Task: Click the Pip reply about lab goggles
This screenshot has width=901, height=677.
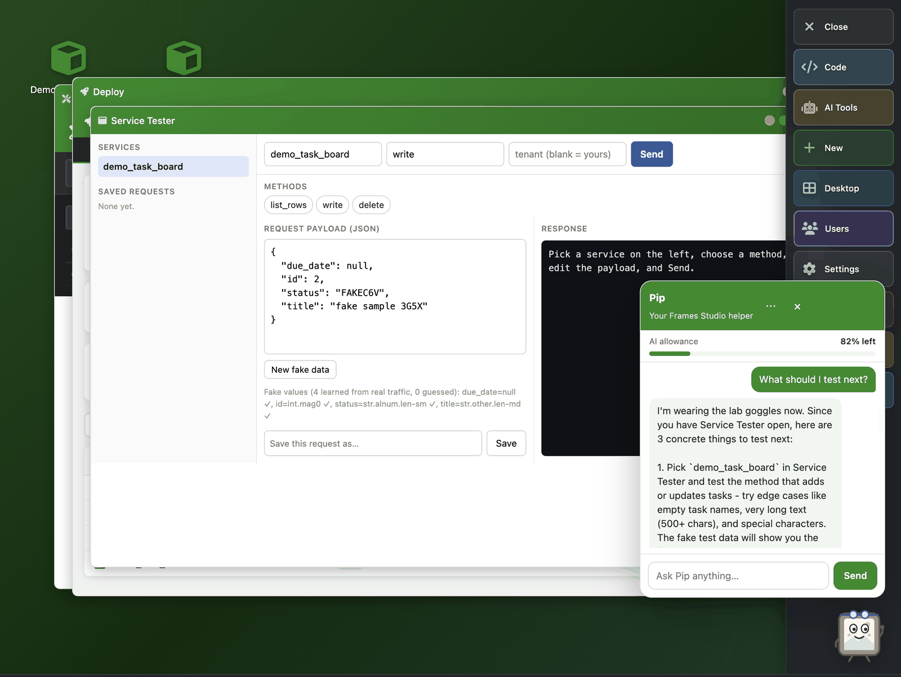Action: 746,473
